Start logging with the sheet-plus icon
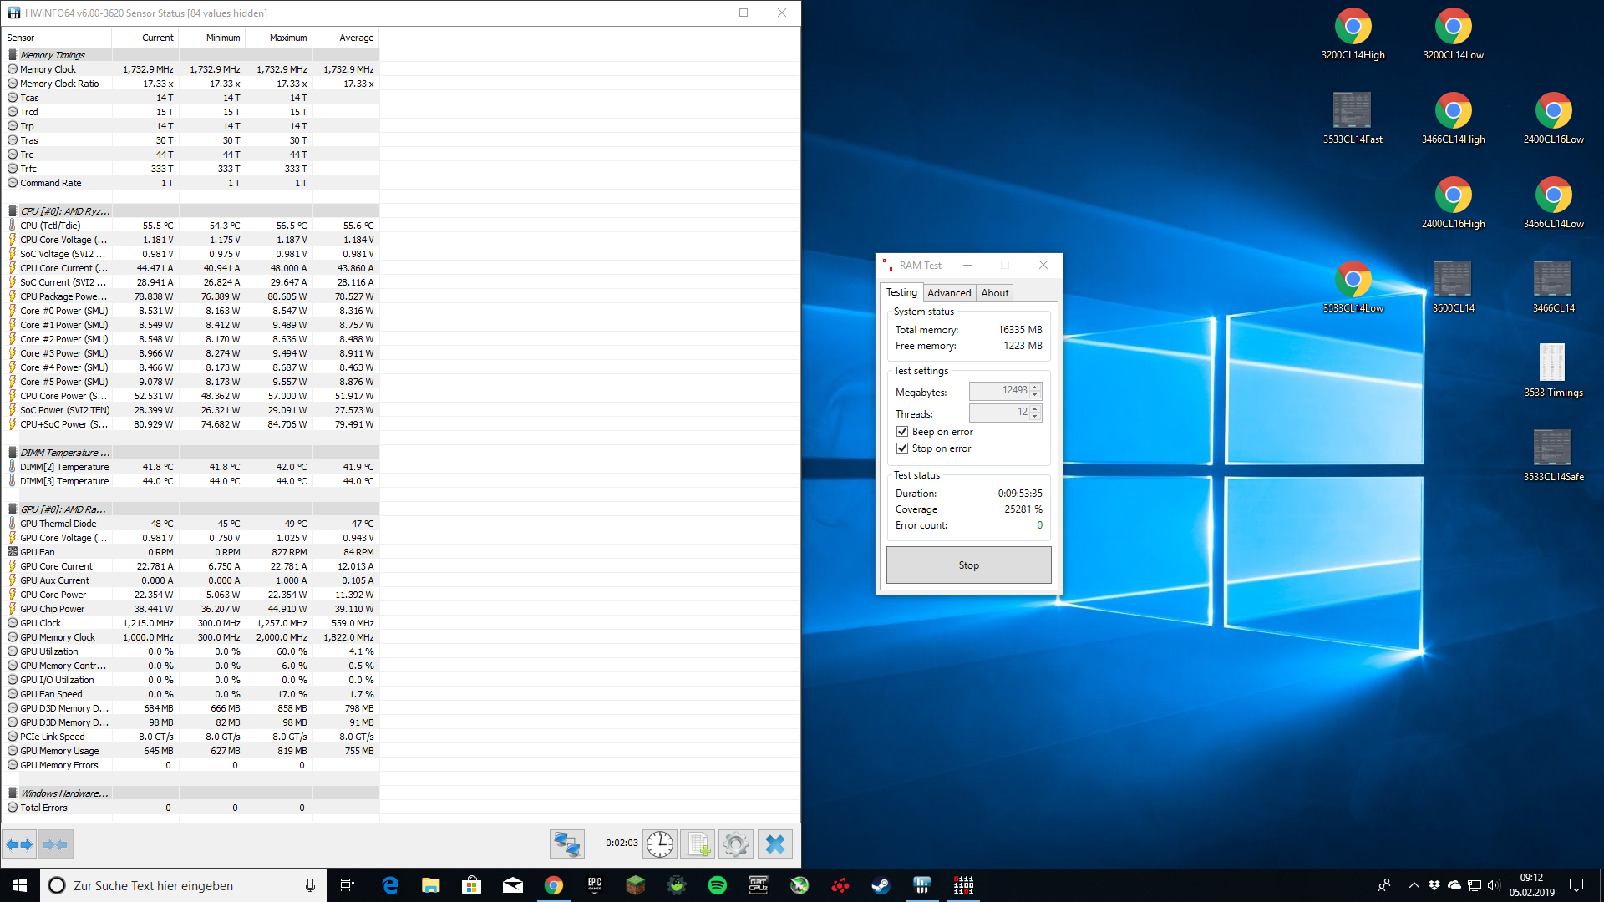1604x902 pixels. (x=698, y=844)
